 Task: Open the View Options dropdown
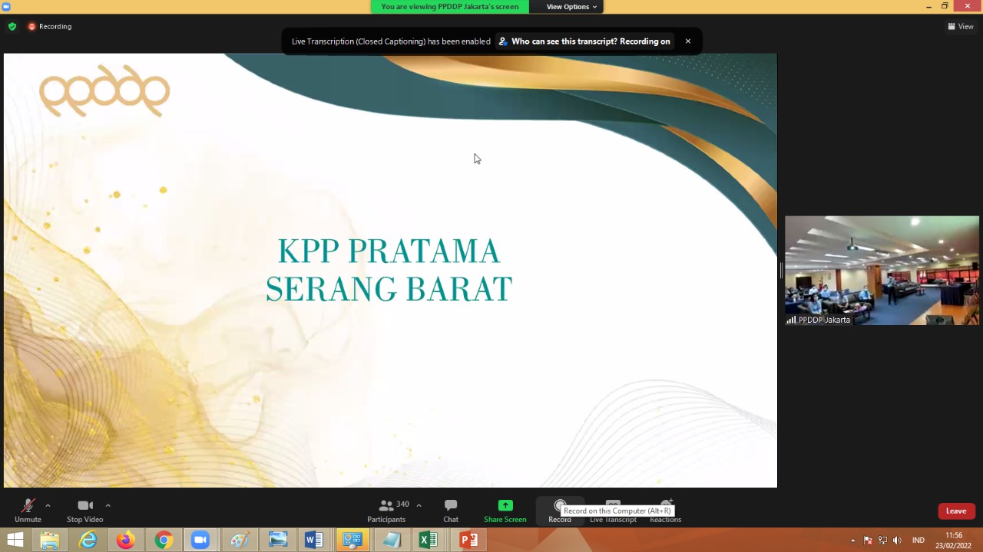[571, 7]
